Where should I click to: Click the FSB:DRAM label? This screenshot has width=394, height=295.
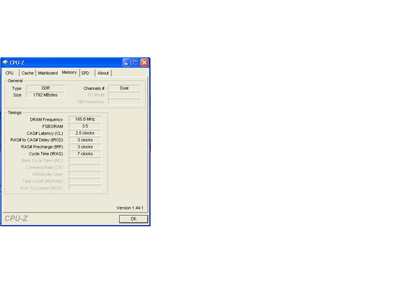click(52, 126)
